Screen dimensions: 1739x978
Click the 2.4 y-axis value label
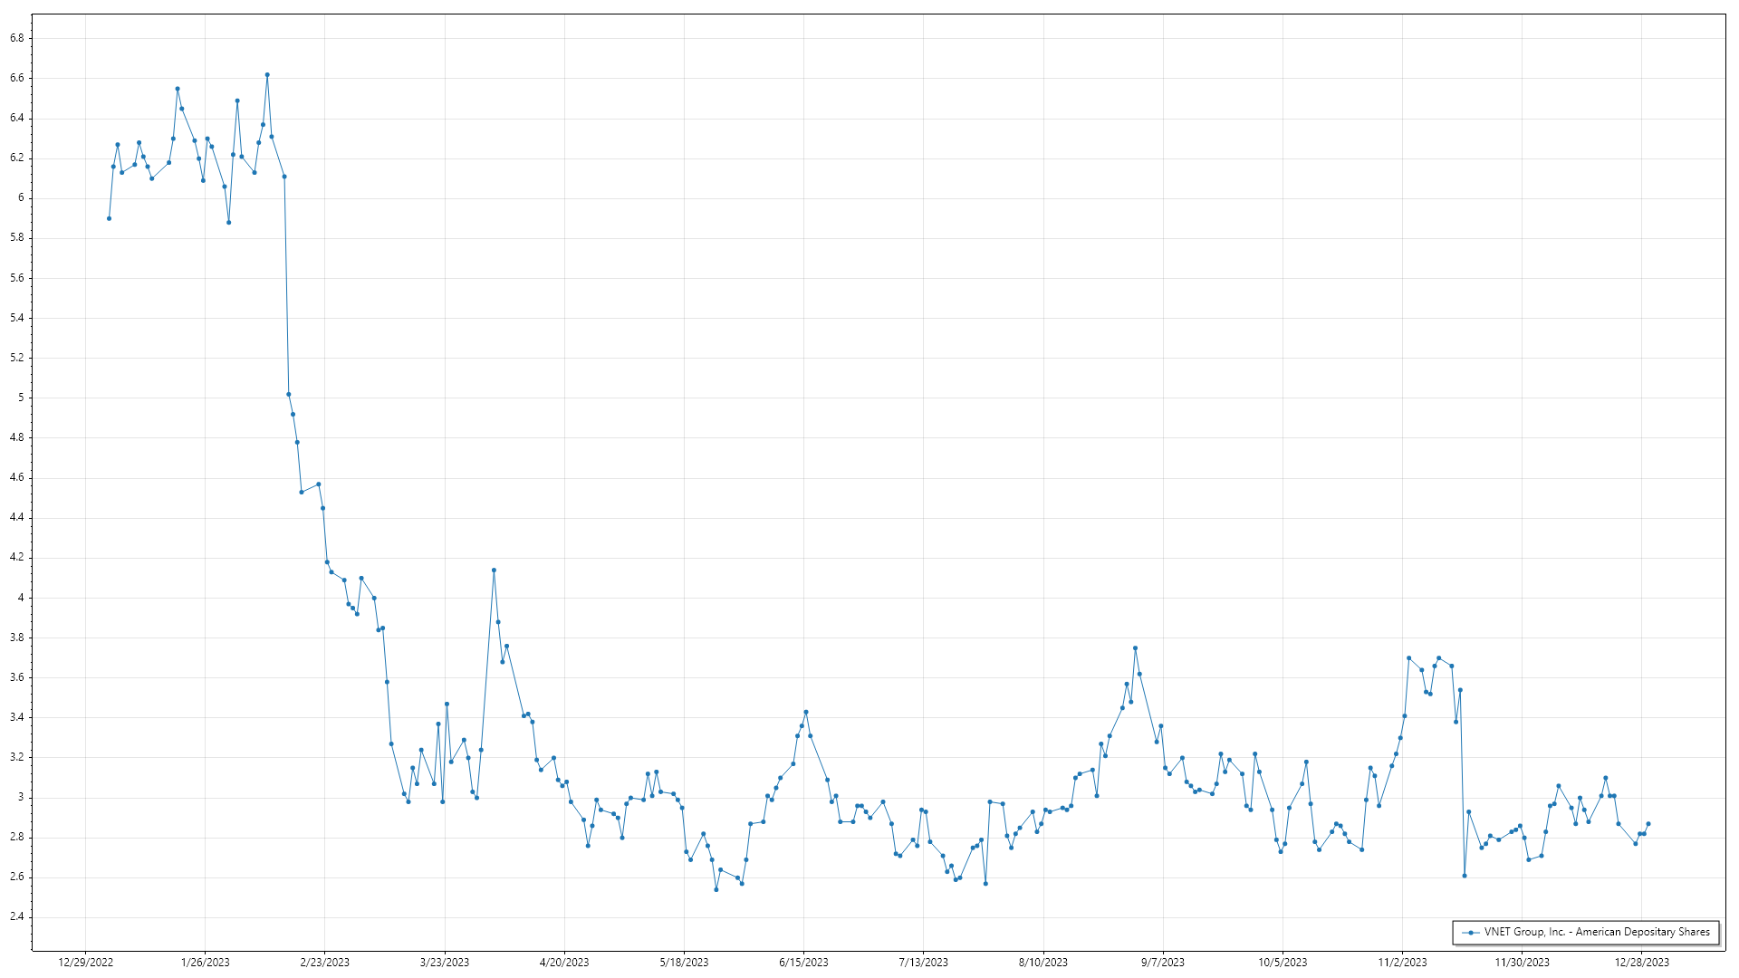point(17,917)
